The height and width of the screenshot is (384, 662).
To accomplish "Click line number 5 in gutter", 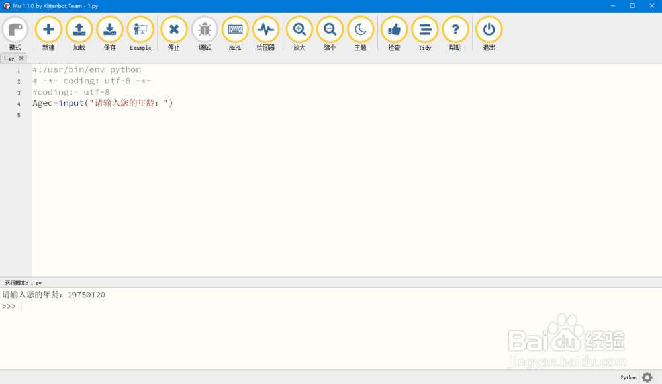I will tap(19, 115).
